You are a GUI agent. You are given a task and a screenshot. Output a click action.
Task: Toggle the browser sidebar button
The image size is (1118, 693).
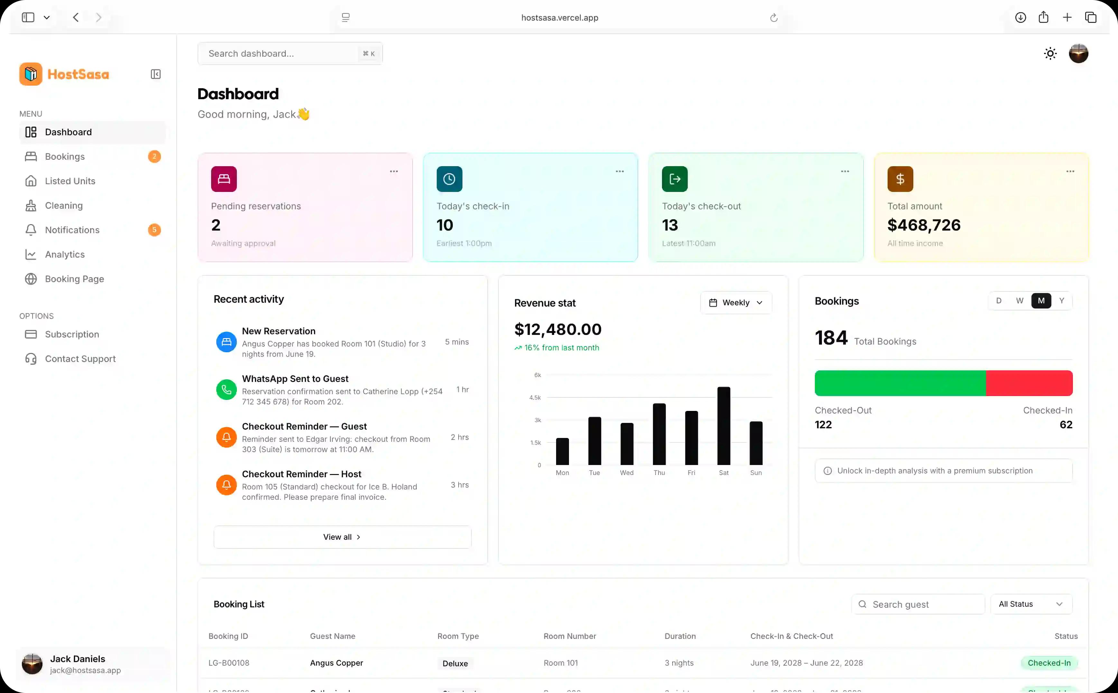click(28, 17)
